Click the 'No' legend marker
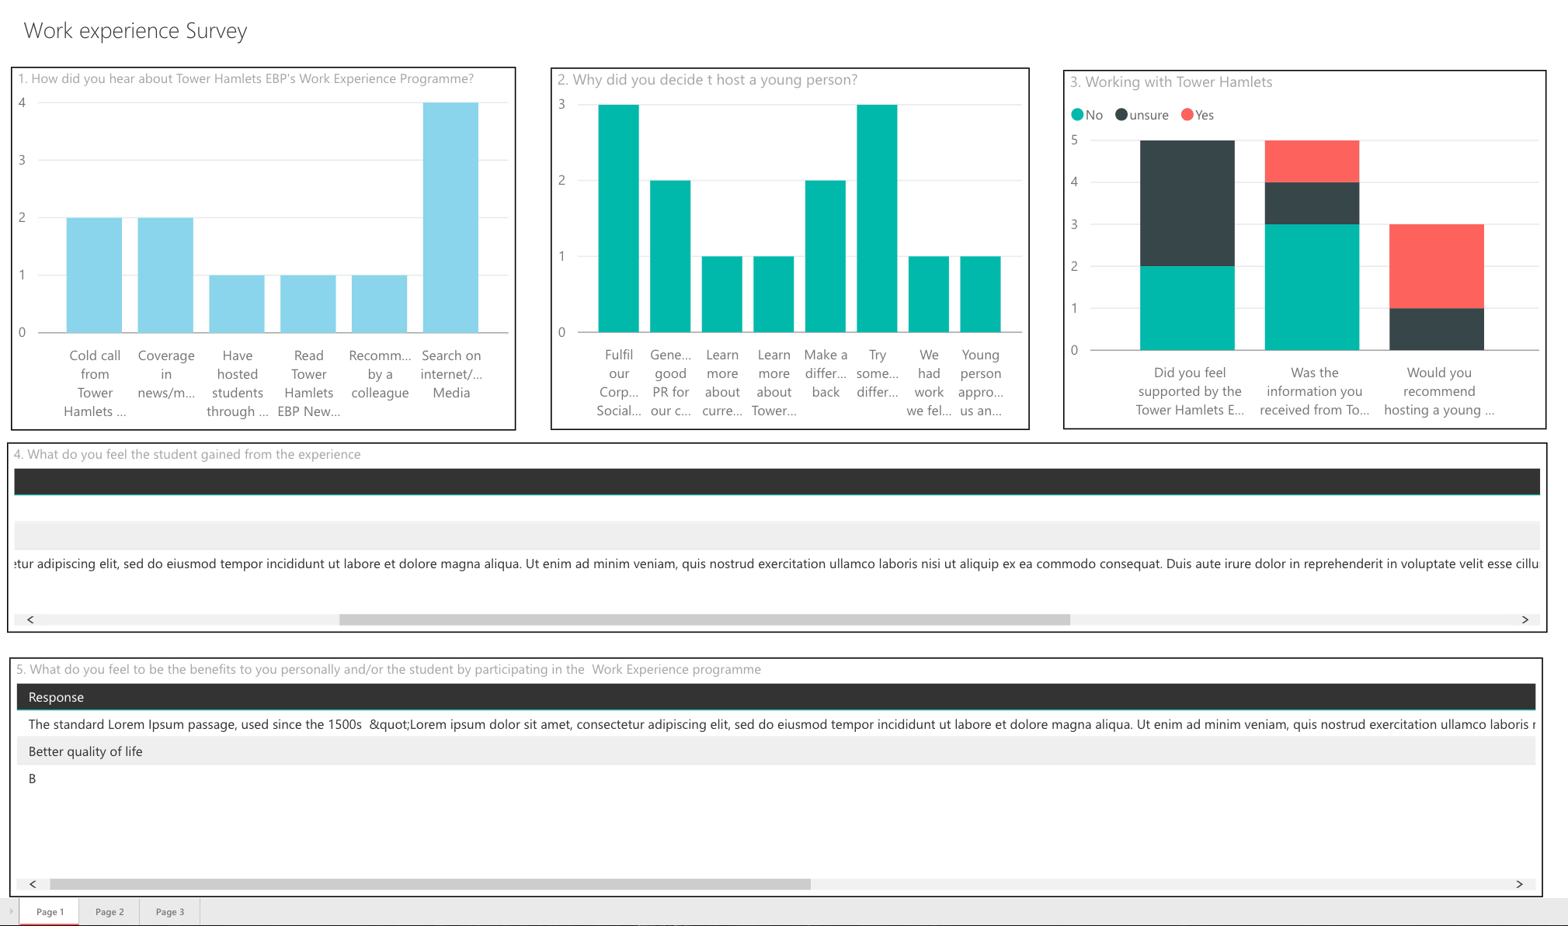This screenshot has width=1568, height=926. tap(1077, 115)
